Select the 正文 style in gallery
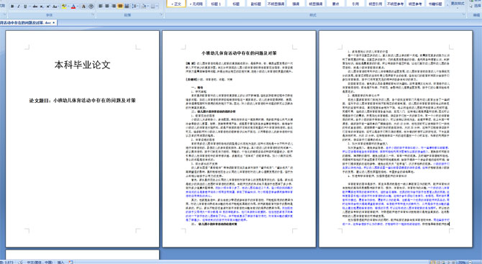482x264 pixels. coord(176,4)
